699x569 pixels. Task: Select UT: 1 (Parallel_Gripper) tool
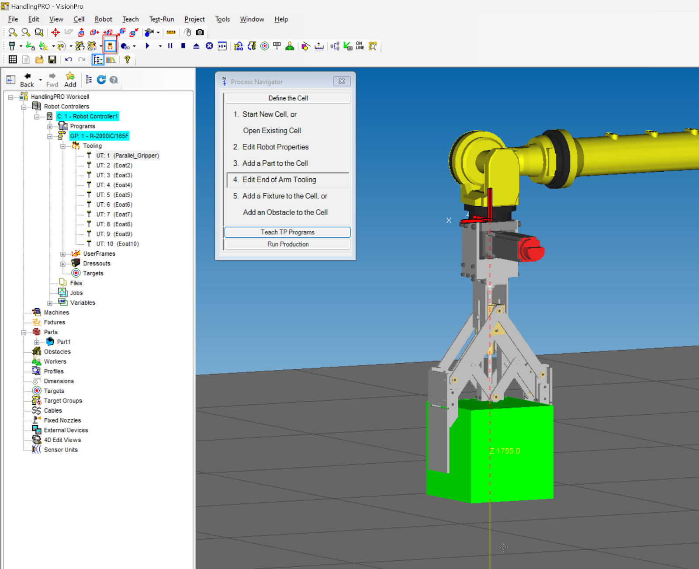click(128, 156)
